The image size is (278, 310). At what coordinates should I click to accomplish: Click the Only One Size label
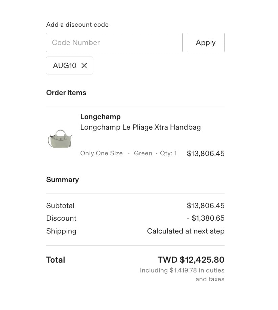tap(101, 153)
